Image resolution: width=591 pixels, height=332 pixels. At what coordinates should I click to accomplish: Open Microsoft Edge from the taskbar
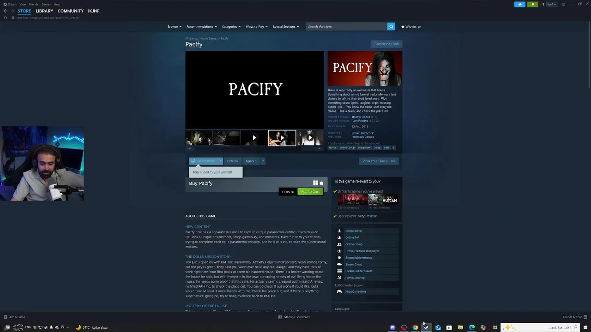[471, 327]
